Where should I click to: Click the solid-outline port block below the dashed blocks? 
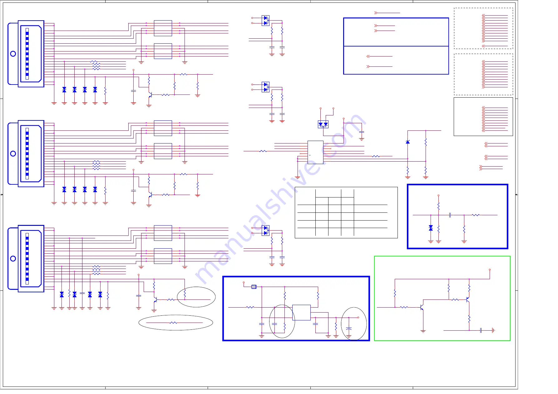(x=483, y=117)
